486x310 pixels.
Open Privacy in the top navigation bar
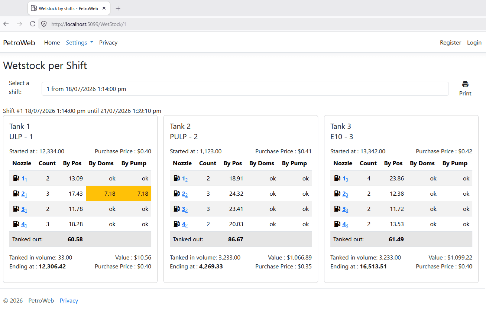click(108, 42)
